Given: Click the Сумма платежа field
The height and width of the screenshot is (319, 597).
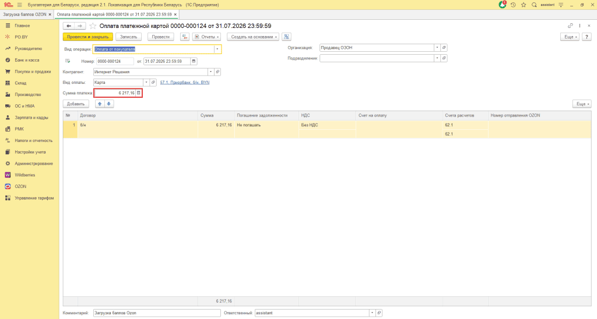Looking at the screenshot, I should 115,93.
